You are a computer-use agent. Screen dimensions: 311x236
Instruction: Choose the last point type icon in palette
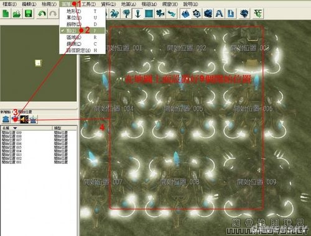tap(34, 119)
